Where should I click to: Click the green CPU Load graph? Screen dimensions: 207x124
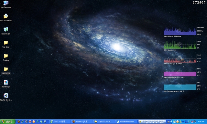click(x=180, y=45)
